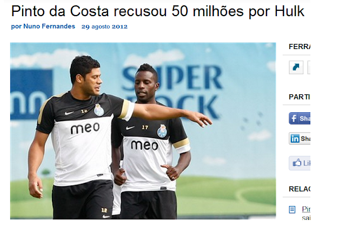Share the article via the Facebook button
The width and height of the screenshot is (346, 241).
point(300,119)
